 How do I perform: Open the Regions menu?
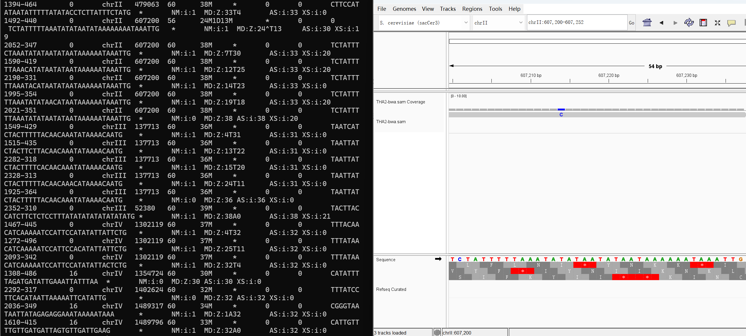point(472,9)
